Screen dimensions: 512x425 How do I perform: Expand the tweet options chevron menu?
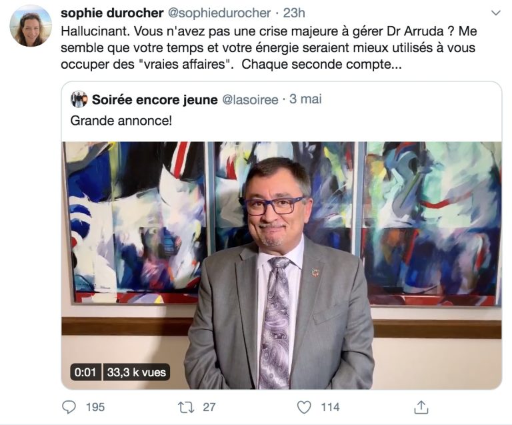pyautogui.click(x=496, y=13)
